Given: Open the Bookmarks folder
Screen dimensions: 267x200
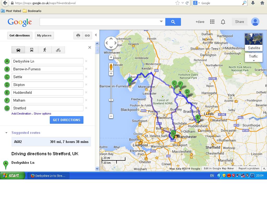Looking at the screenshot, I should pyautogui.click(x=32, y=11).
